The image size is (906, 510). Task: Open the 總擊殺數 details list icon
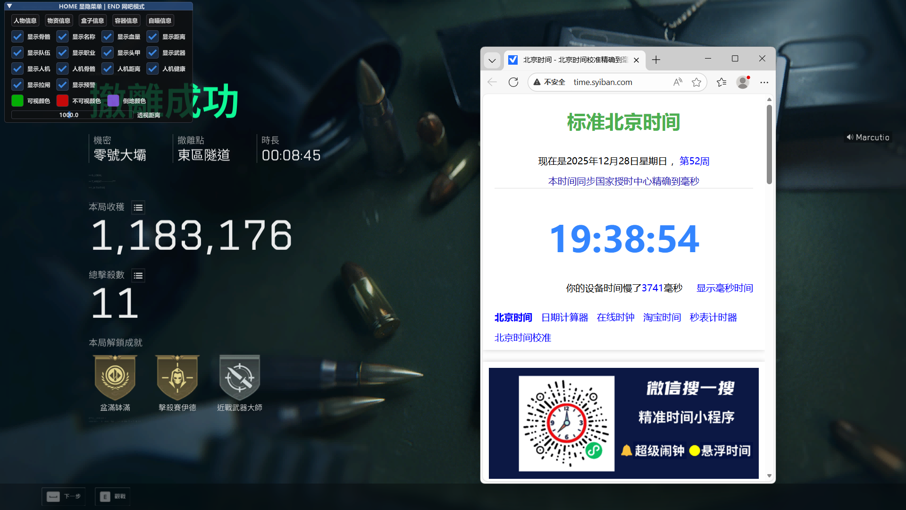click(138, 275)
